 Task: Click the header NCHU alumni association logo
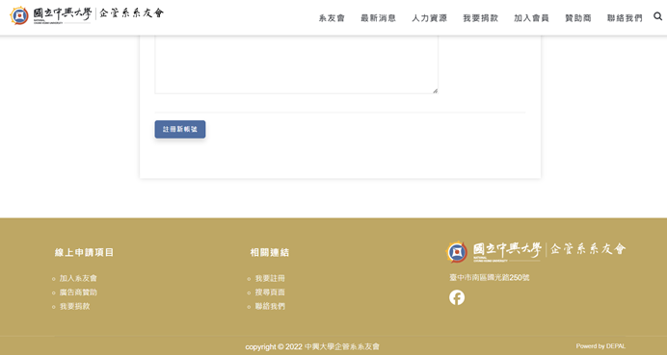click(87, 15)
